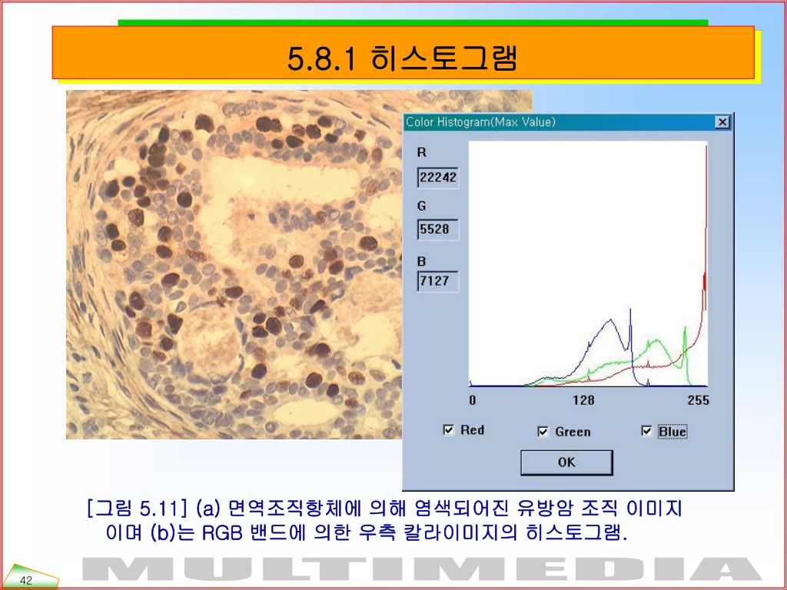The image size is (787, 590).
Task: Disable the Blue channel checkbox
Action: 647,431
